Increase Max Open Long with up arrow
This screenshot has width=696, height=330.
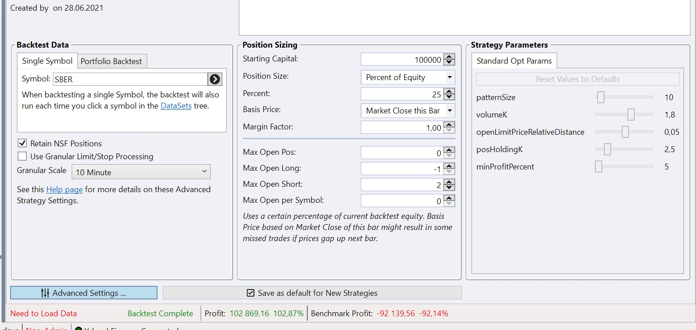(x=450, y=166)
